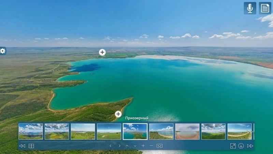This screenshot has height=154, width=273.
Task: Open eighth thumbnail with dark clouds
Action: pos(214,132)
